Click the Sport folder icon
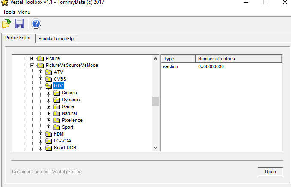This screenshot has height=187, width=291. pyautogui.click(x=56, y=127)
